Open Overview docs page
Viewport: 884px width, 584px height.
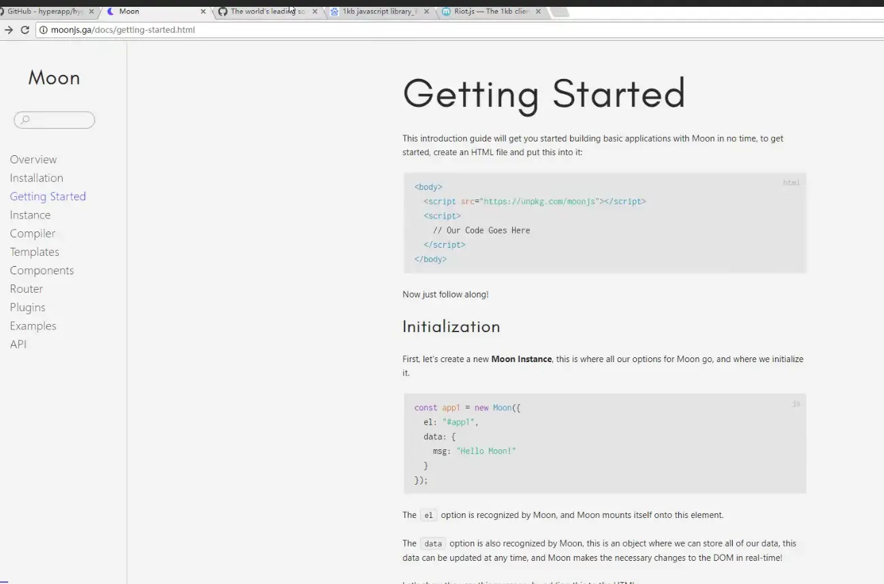(33, 159)
